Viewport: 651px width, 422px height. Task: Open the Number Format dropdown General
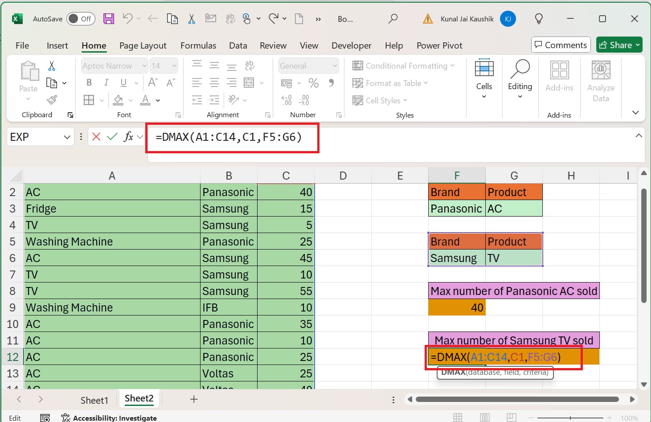[x=335, y=66]
